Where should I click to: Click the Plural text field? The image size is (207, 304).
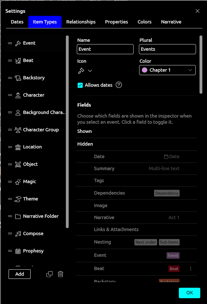[x=167, y=49]
